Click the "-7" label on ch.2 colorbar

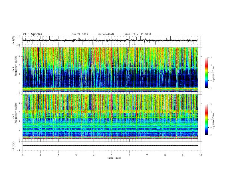point(210,135)
